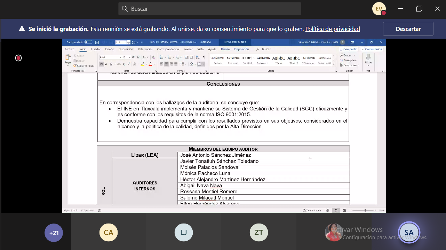Toggle underline S formatting
This screenshot has width=446, height=250.
(x=111, y=64)
